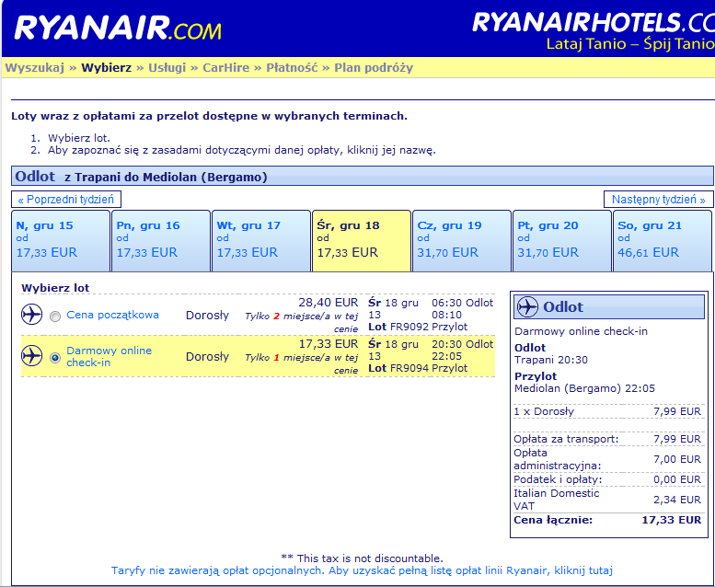Click the Płatność breadcrumb step
This screenshot has width=715, height=587.
292,67
